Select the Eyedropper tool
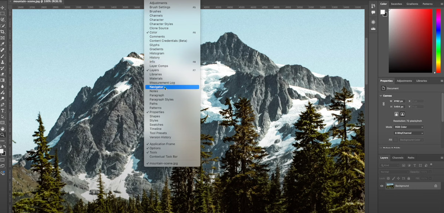The height and width of the screenshot is (213, 444). pos(3,44)
